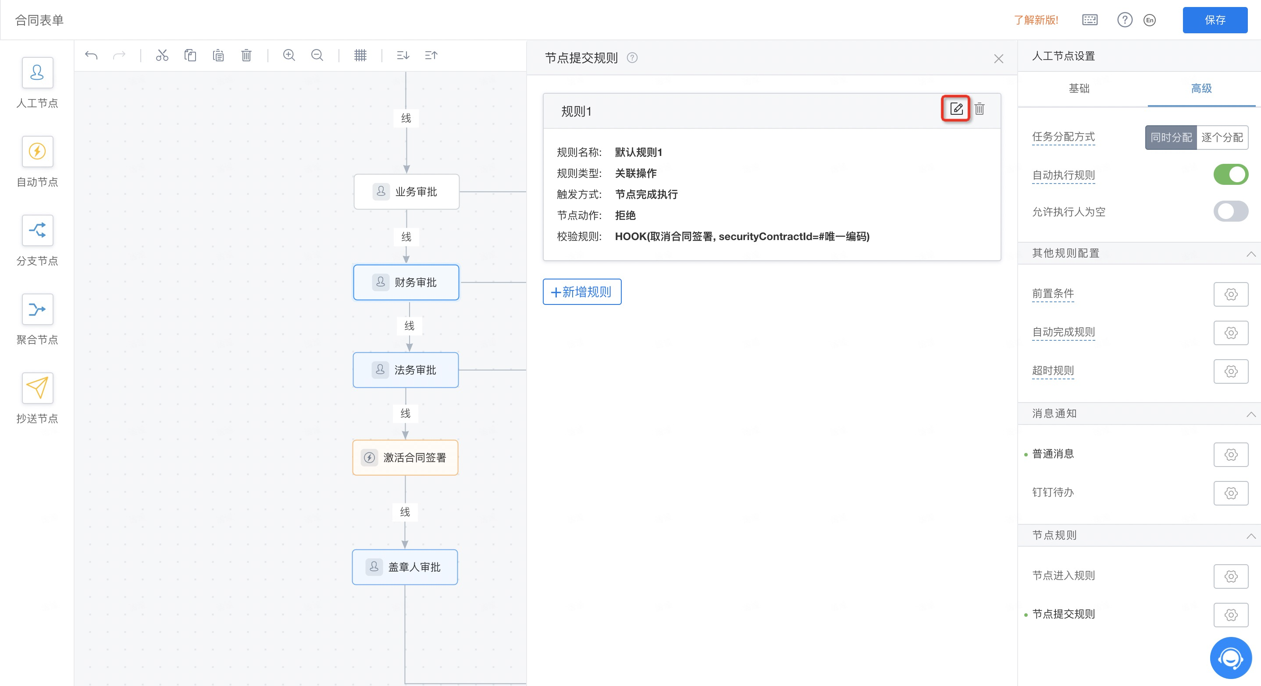Select the 抄送节点 paper-plane icon
Screen dimensions: 1261x686
[x=37, y=388]
